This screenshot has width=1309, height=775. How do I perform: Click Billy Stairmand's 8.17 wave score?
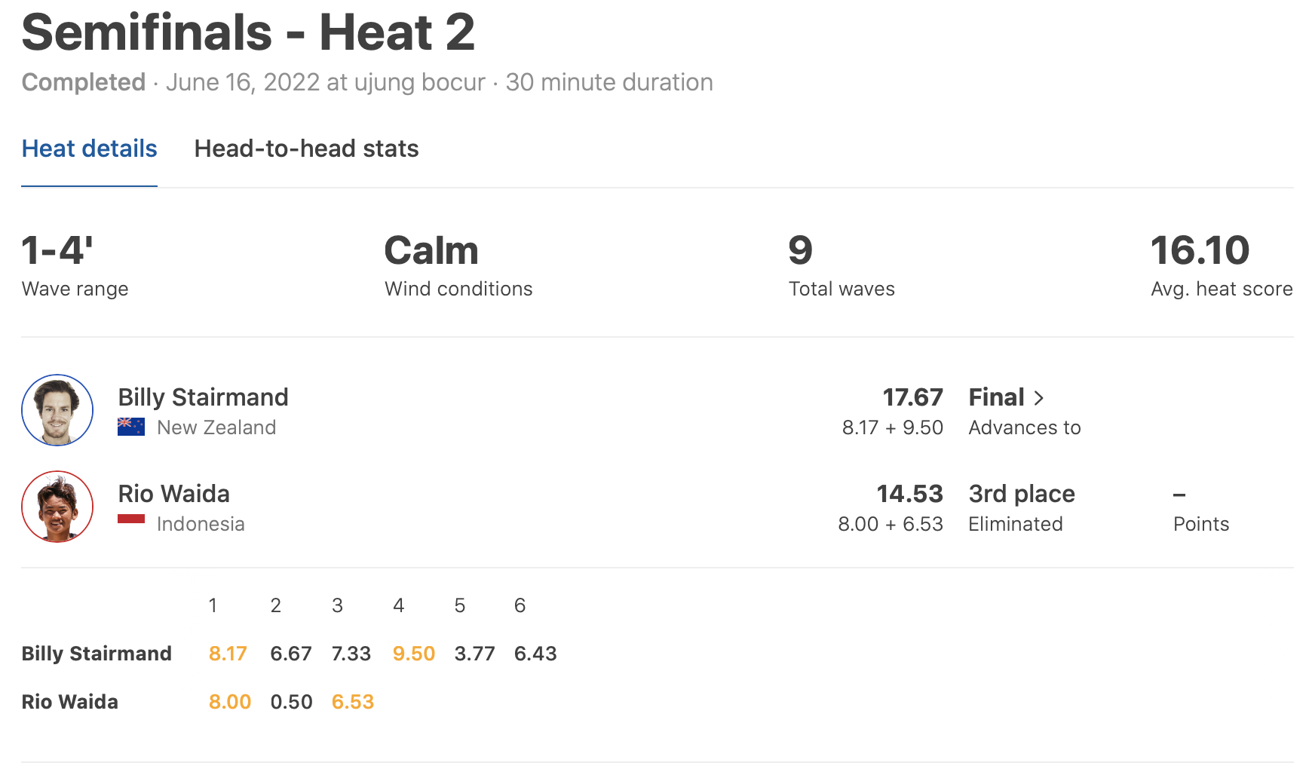(x=228, y=654)
